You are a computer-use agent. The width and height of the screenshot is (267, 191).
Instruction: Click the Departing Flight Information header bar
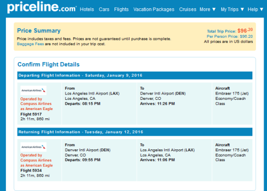coord(135,75)
